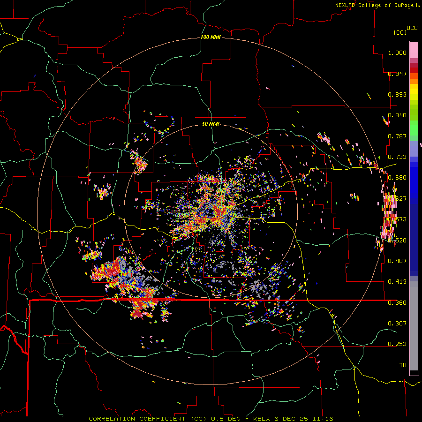This screenshot has width=422, height=422.
Task: Click the 100 NMI range ring label
Action: pyautogui.click(x=211, y=37)
